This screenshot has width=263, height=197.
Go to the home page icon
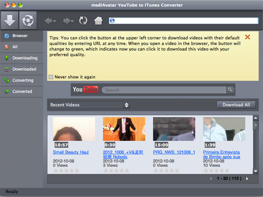[98, 21]
